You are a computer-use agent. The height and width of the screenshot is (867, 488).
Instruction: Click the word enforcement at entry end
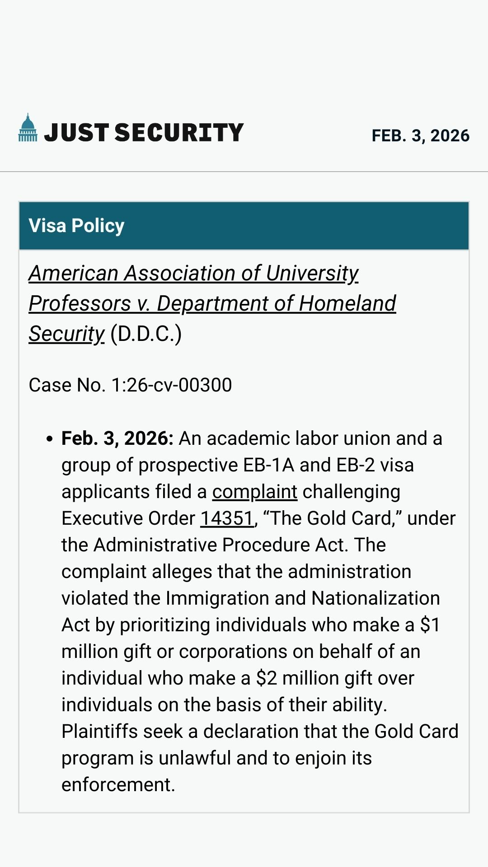point(117,785)
